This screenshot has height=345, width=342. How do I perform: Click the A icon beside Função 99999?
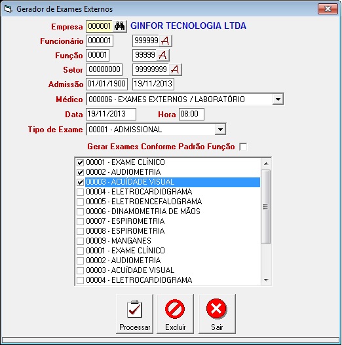coord(162,55)
